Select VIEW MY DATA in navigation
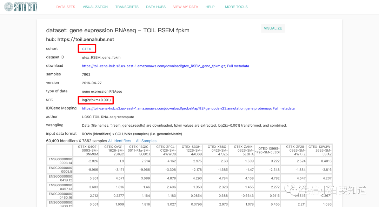Viewport: 379px width, 207px height. [186, 7]
